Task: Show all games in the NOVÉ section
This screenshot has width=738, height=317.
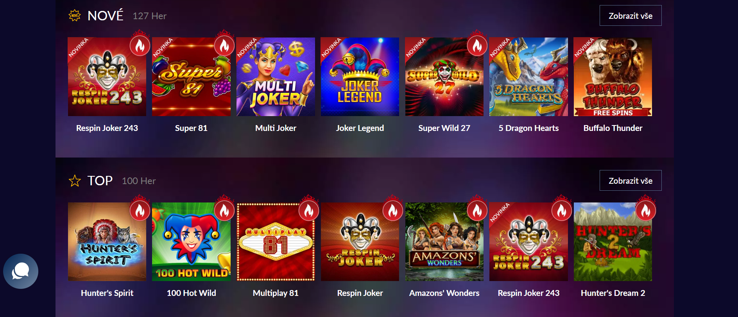Action: pyautogui.click(x=631, y=16)
